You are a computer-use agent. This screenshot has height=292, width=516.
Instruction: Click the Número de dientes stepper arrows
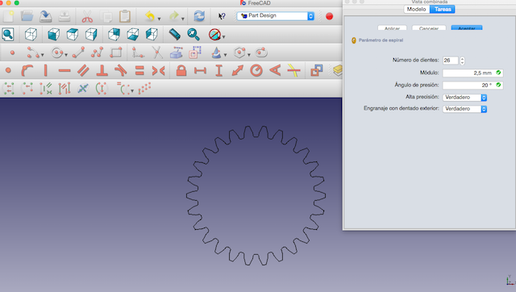(x=462, y=60)
